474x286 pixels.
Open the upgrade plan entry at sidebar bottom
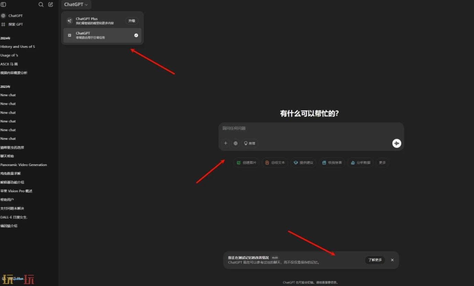(x=14, y=278)
